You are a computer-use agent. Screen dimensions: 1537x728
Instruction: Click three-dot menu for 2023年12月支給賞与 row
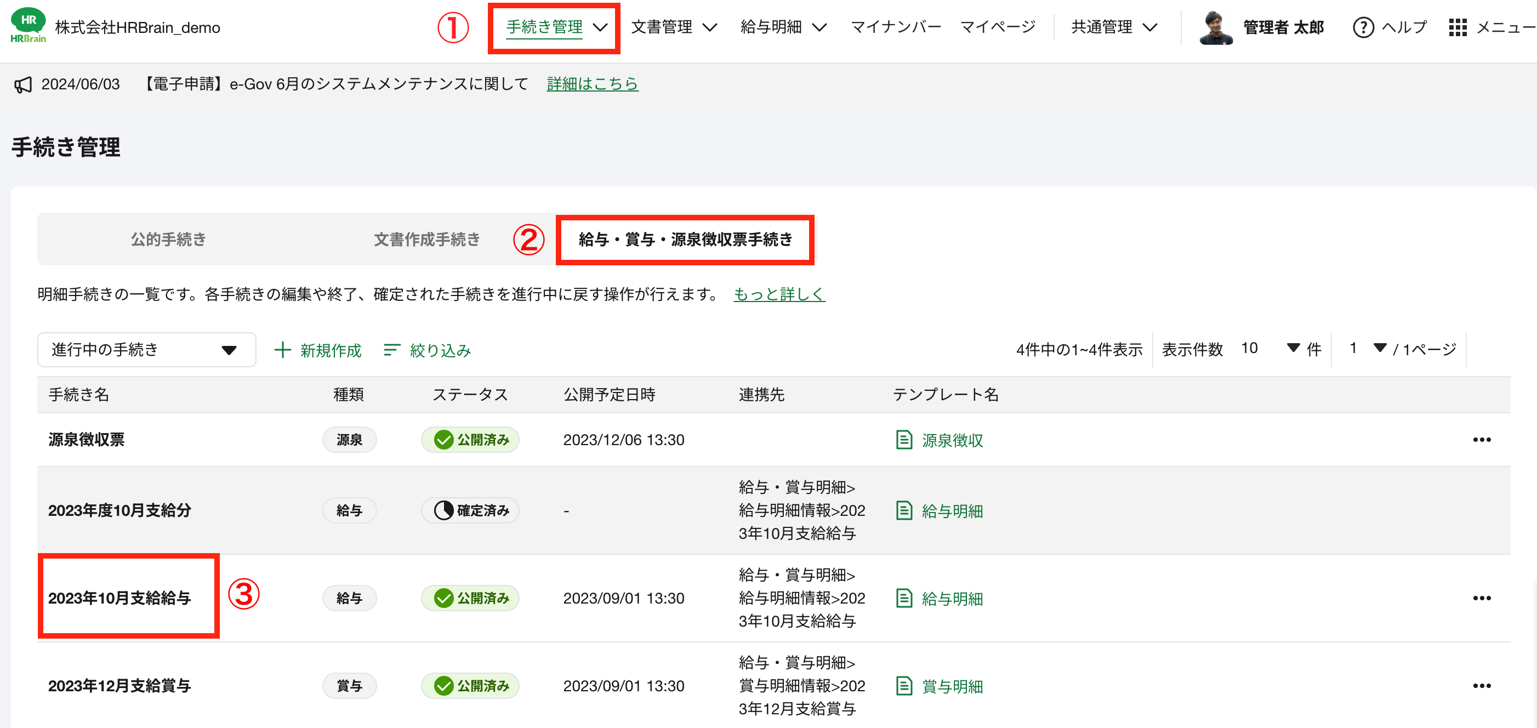tap(1481, 686)
